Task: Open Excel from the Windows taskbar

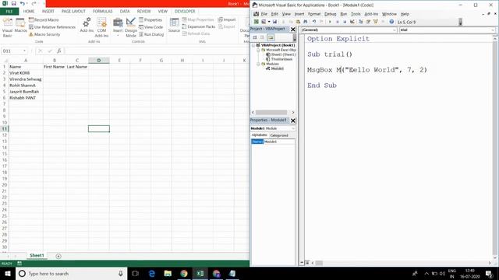Action: pos(200,273)
